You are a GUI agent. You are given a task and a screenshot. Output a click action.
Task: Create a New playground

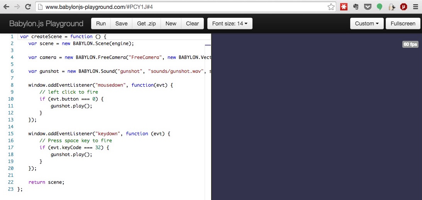tap(171, 24)
